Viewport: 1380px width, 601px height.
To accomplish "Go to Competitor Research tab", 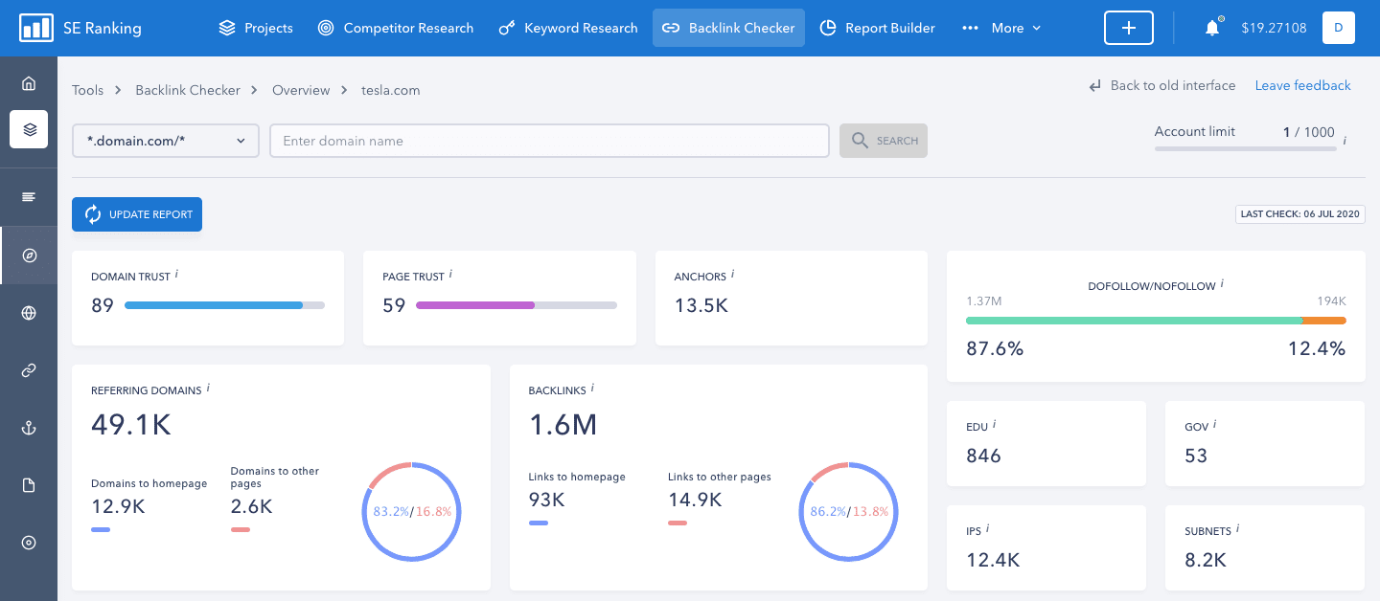I will [395, 28].
